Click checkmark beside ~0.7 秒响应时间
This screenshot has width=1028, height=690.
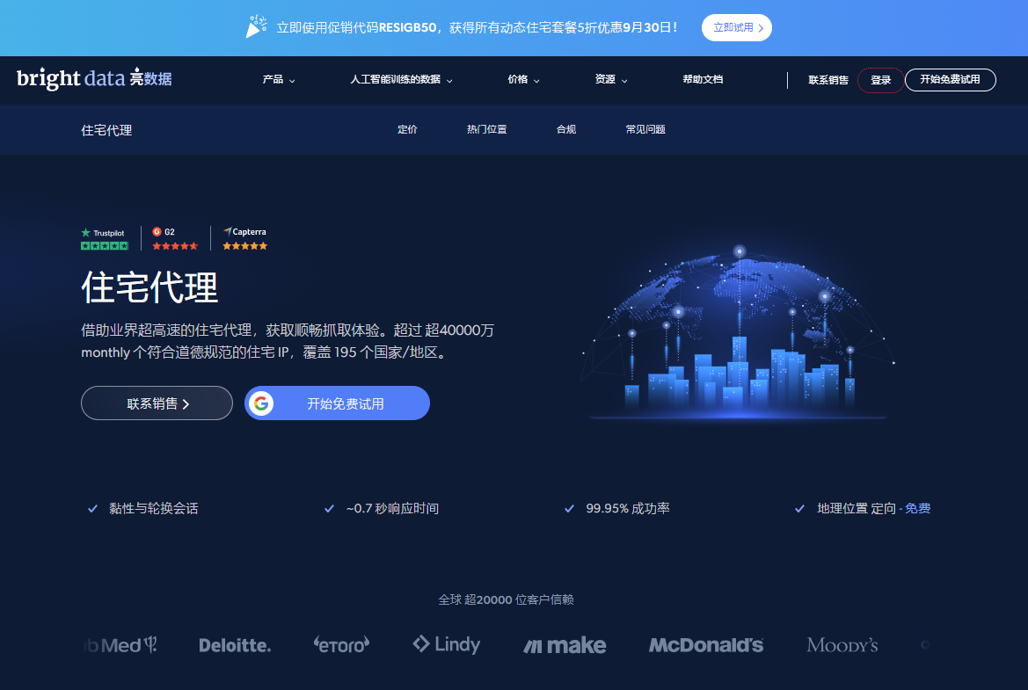(x=329, y=508)
